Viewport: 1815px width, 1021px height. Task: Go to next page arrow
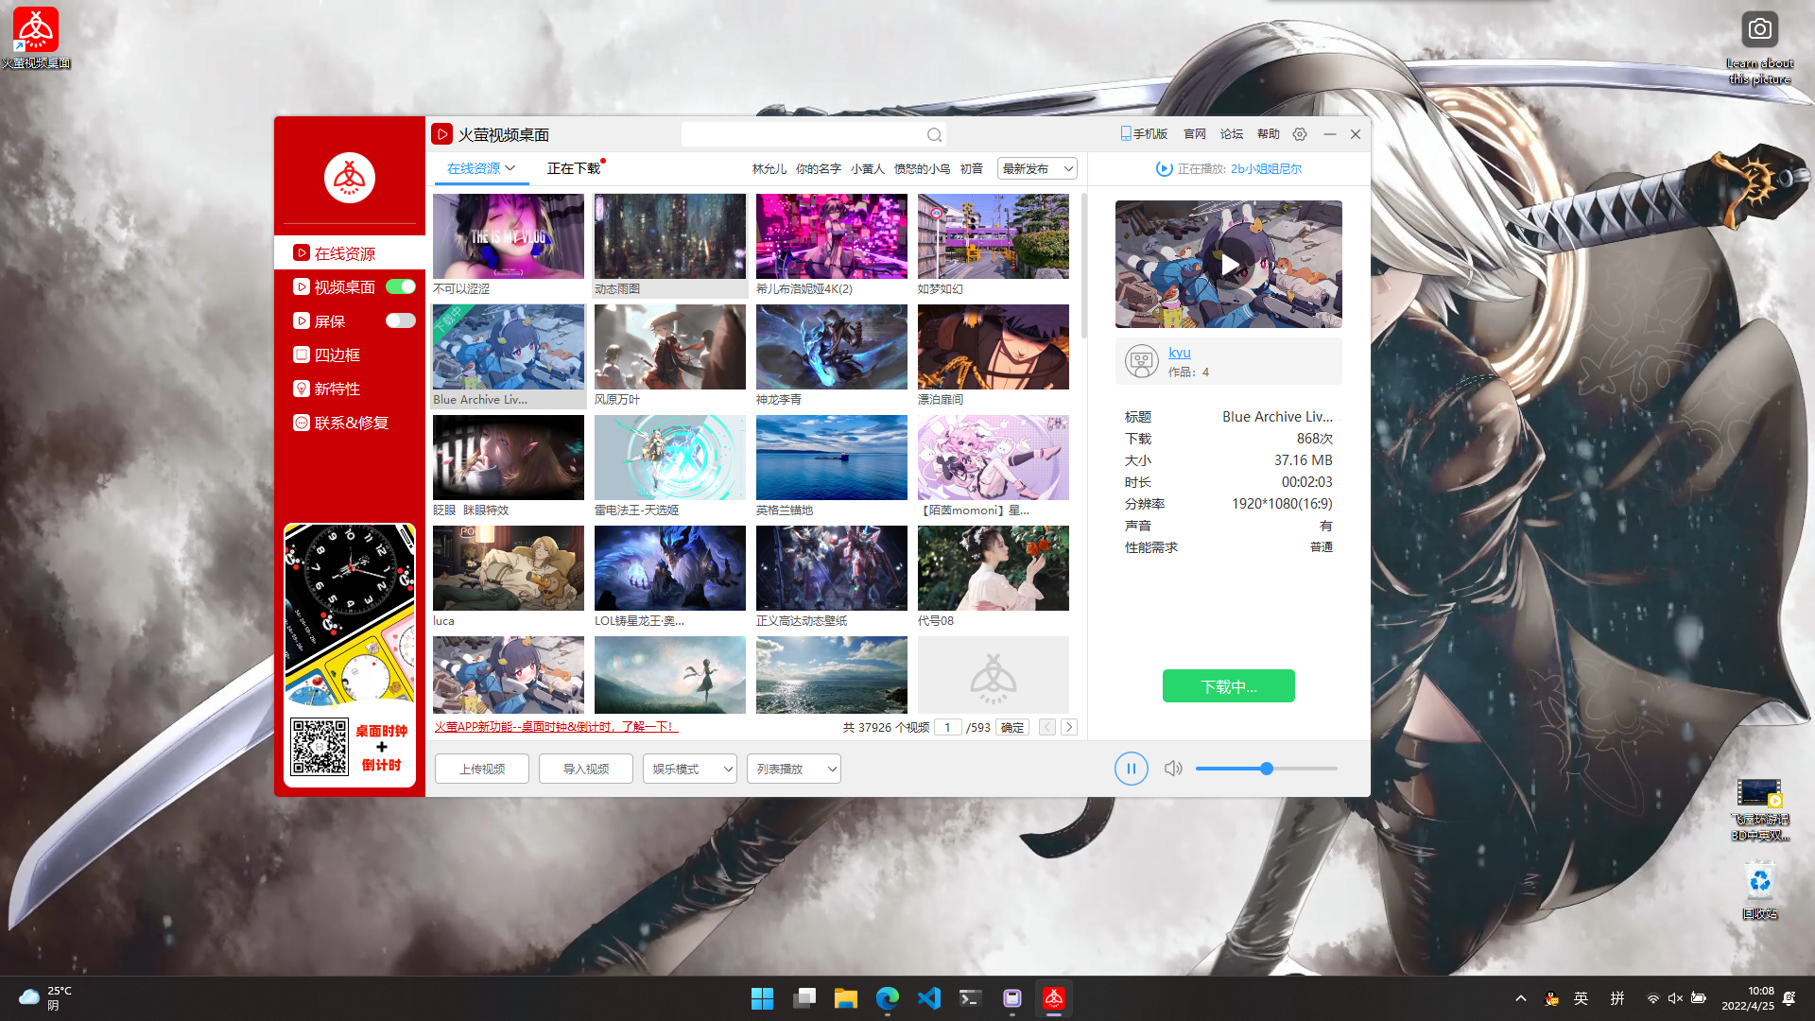[x=1069, y=727]
